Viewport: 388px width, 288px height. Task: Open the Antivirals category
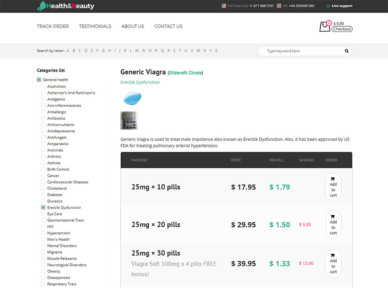point(55,150)
